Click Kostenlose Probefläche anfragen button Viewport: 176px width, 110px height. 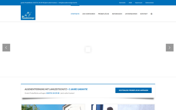133,90
